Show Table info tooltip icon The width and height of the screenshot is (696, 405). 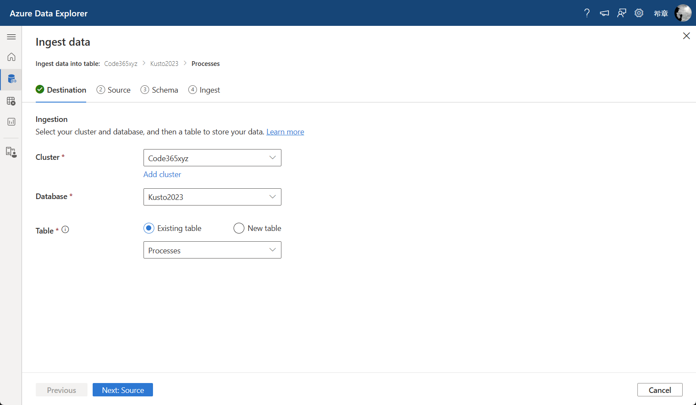(x=65, y=230)
